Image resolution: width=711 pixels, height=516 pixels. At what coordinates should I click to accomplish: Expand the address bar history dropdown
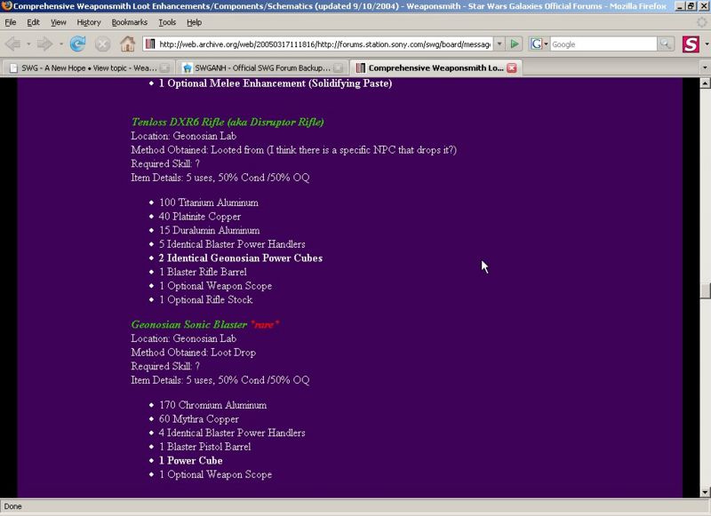[498, 44]
